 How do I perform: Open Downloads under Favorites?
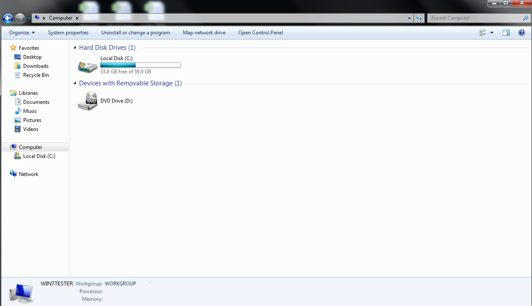pos(36,66)
